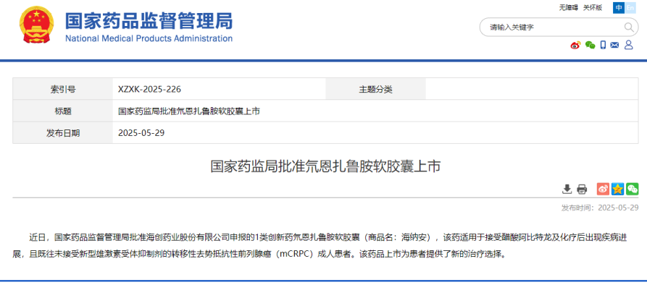This screenshot has width=647, height=298.
Task: Open the 国家药品监督管理局 home title
Action: [x=149, y=20]
